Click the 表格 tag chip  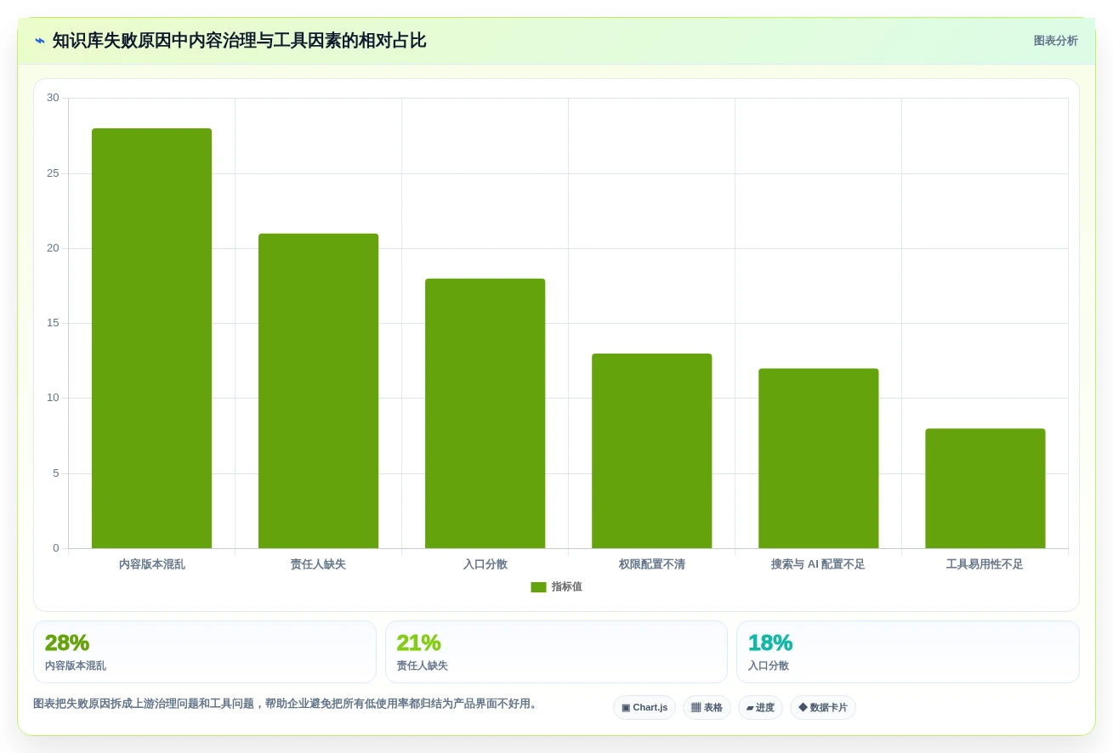click(x=707, y=708)
